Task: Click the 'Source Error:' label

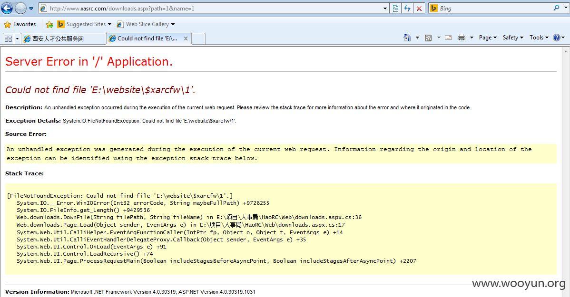Action: (x=26, y=134)
